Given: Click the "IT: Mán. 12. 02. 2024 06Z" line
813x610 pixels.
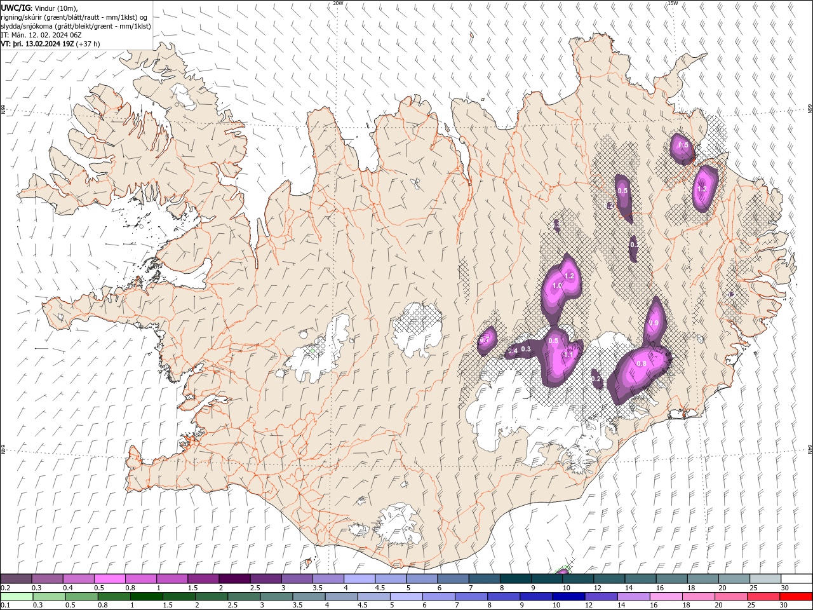Looking at the screenshot, I should (41, 35).
